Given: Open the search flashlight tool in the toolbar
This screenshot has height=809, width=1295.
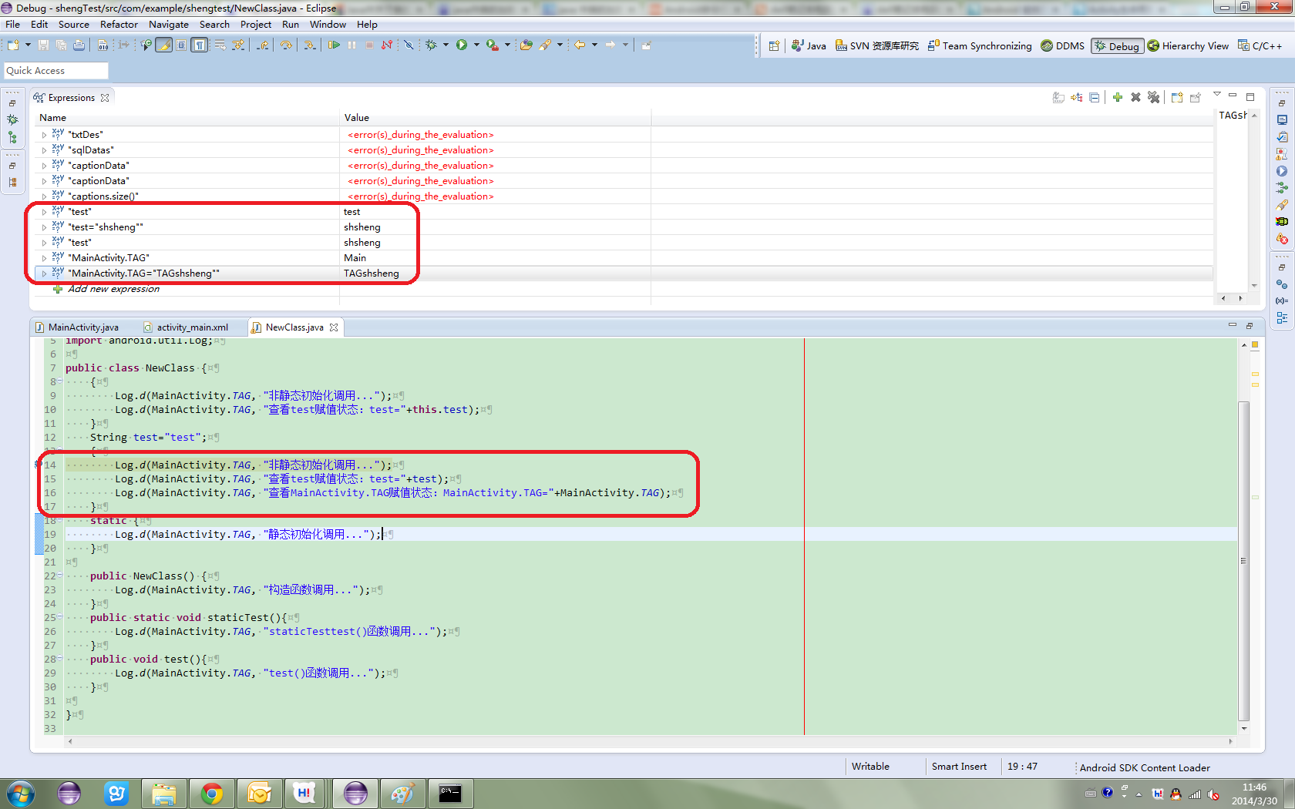Looking at the screenshot, I should pos(546,45).
